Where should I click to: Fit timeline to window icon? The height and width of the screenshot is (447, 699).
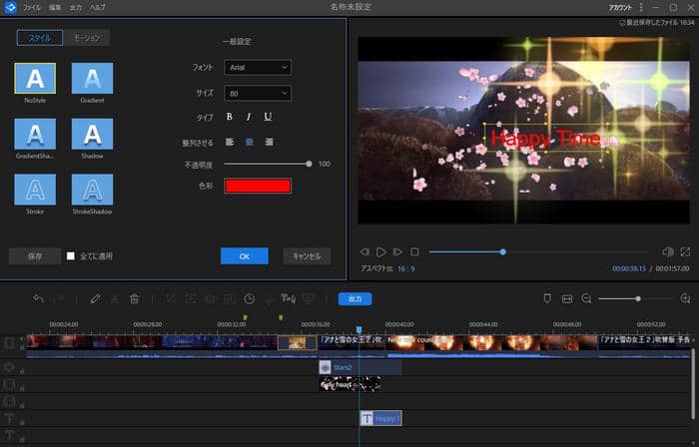point(567,298)
